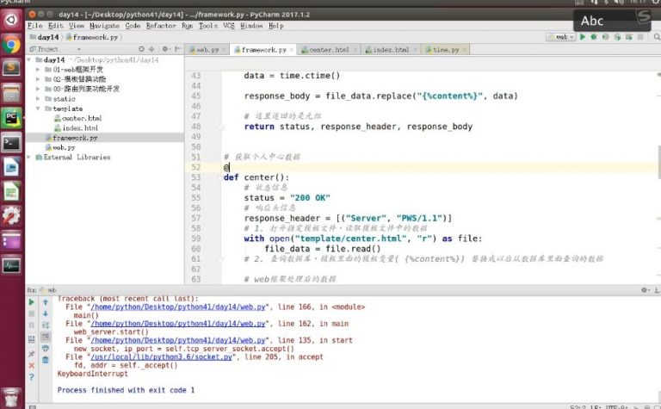Switch to the web.py editor tab
The width and height of the screenshot is (661, 409).
coord(207,50)
